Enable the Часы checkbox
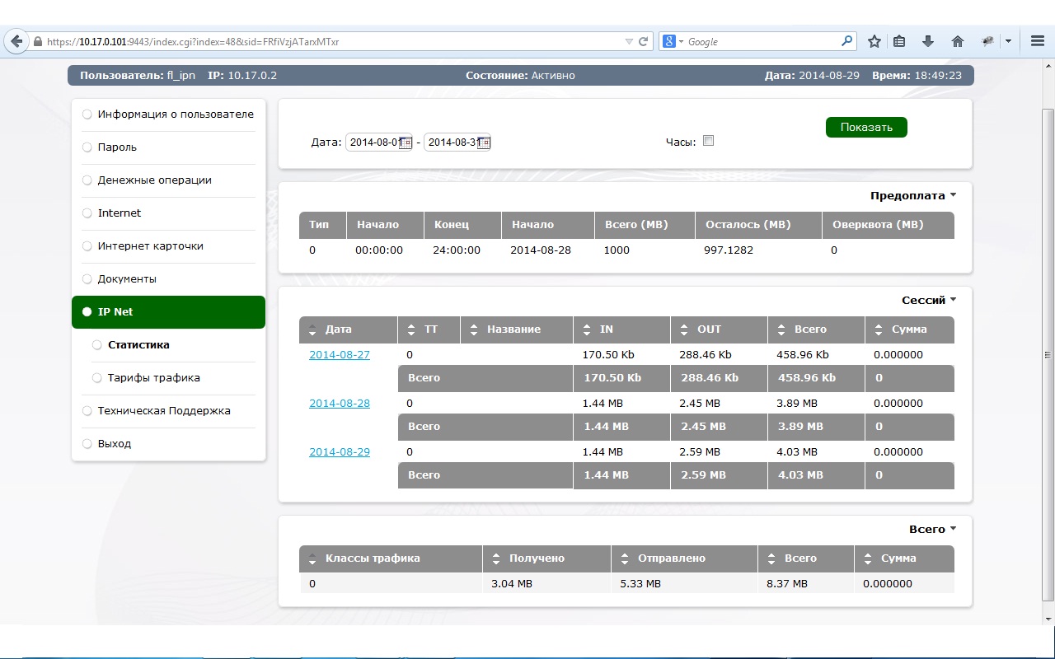The height and width of the screenshot is (659, 1055). [708, 141]
